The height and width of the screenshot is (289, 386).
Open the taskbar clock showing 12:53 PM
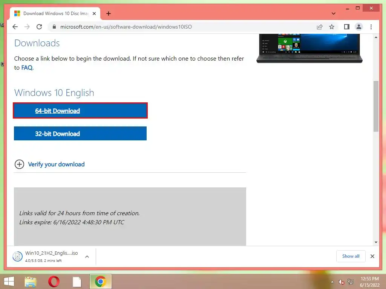[x=369, y=282]
